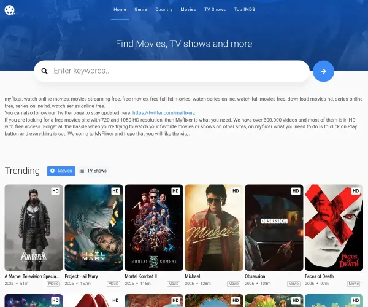Click Movie tag under A Marvel Television Special
The height and width of the screenshot is (307, 368).
click(53, 284)
